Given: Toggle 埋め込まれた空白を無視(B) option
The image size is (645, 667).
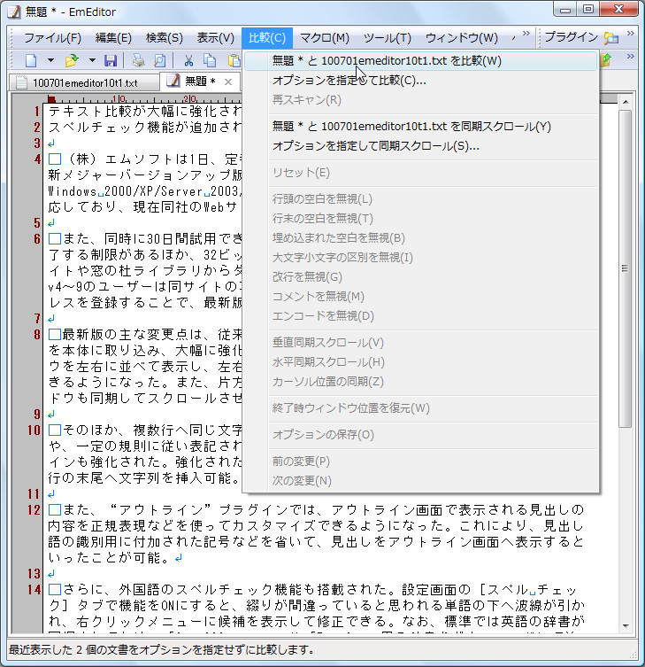Looking at the screenshot, I should click(x=421, y=238).
